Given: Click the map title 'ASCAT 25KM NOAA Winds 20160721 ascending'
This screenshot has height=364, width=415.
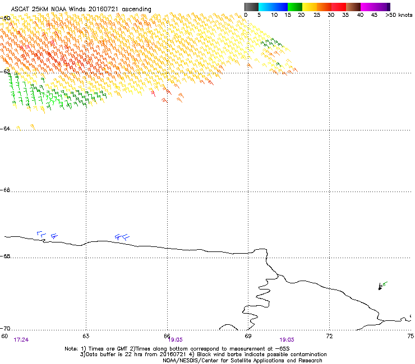Looking at the screenshot, I should [x=81, y=10].
